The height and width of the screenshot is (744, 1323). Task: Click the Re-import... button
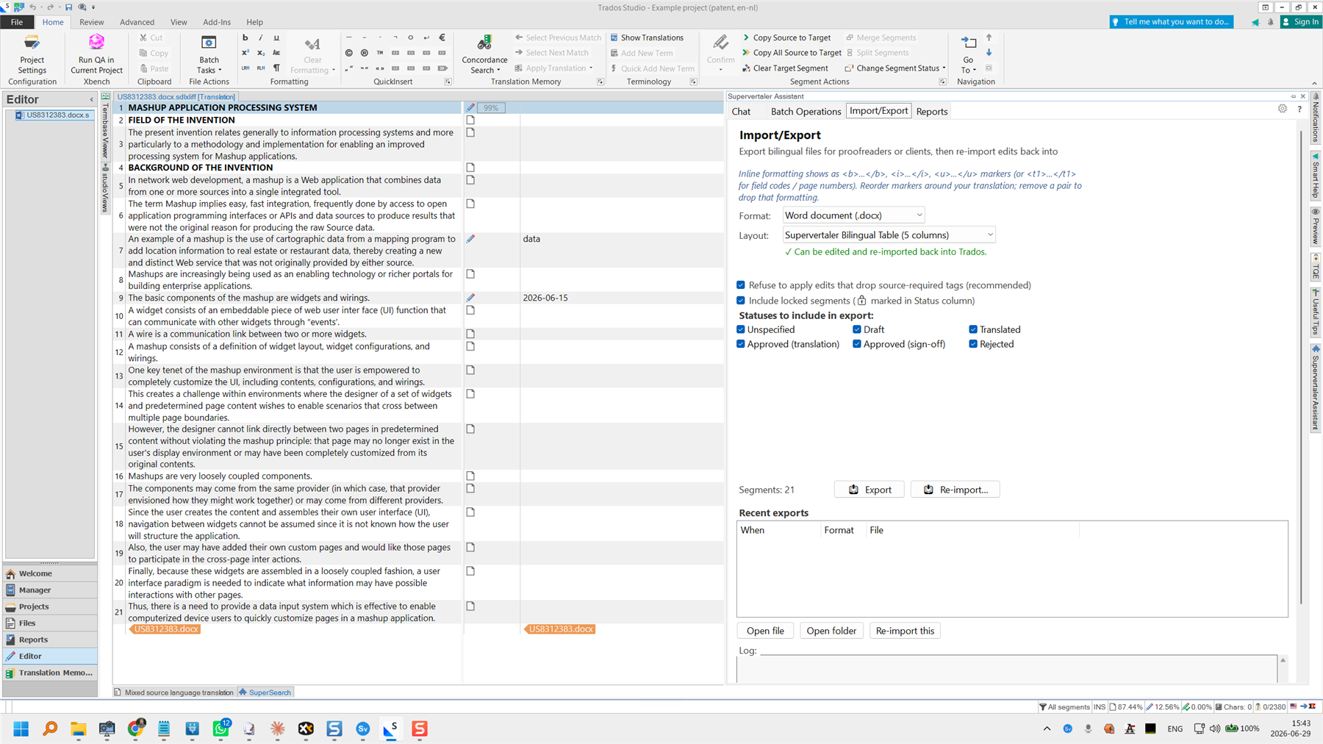[x=955, y=490]
